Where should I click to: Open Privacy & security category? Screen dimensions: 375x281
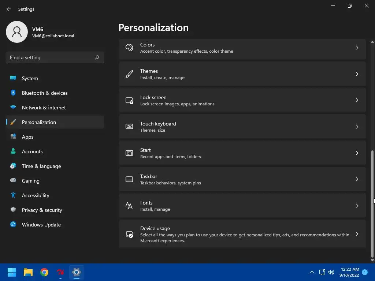coord(55,210)
